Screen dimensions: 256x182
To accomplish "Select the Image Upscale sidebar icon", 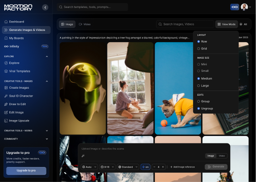I will tap(6, 121).
